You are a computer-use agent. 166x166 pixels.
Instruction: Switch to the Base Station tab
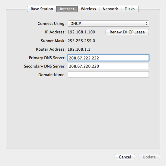tap(42, 9)
